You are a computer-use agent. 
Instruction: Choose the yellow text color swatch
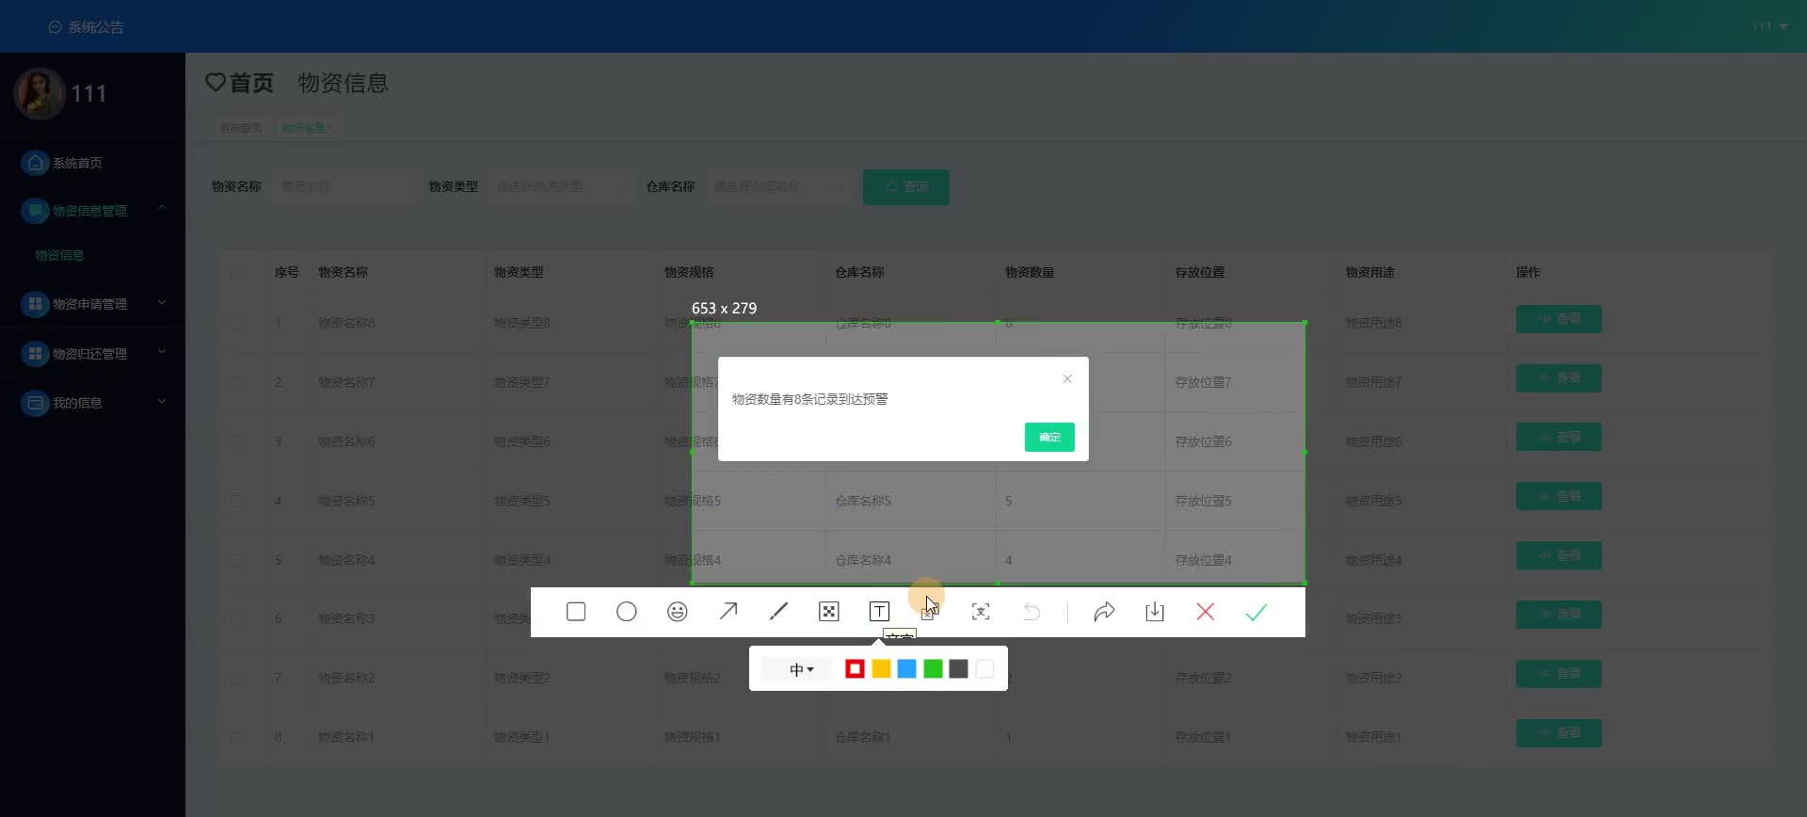point(881,669)
